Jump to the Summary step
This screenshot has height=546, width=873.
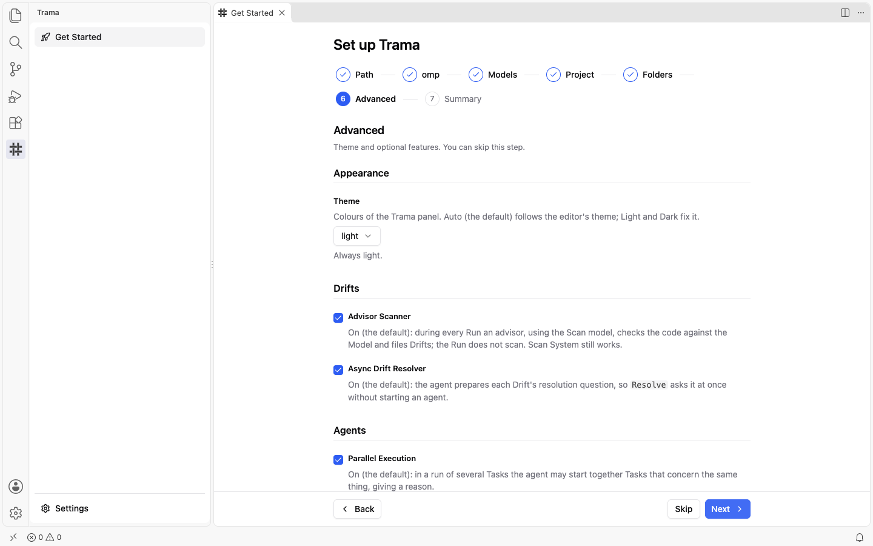453,99
